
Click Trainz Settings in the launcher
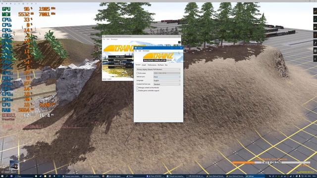[120, 64]
